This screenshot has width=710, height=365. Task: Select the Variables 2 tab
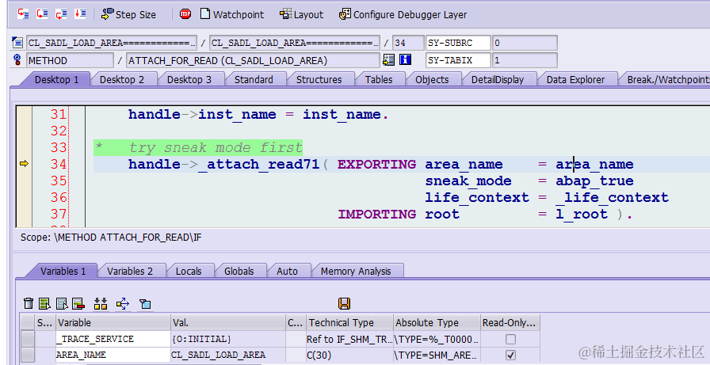coord(129,271)
